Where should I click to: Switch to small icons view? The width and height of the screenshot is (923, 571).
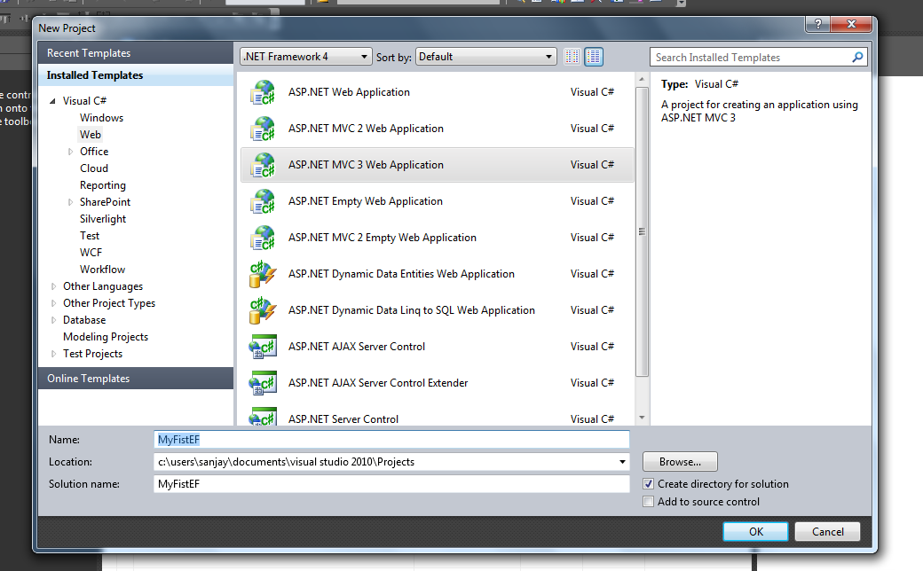pyautogui.click(x=572, y=57)
